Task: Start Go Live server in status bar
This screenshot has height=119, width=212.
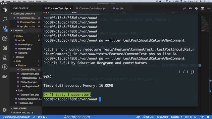Action: point(148,117)
